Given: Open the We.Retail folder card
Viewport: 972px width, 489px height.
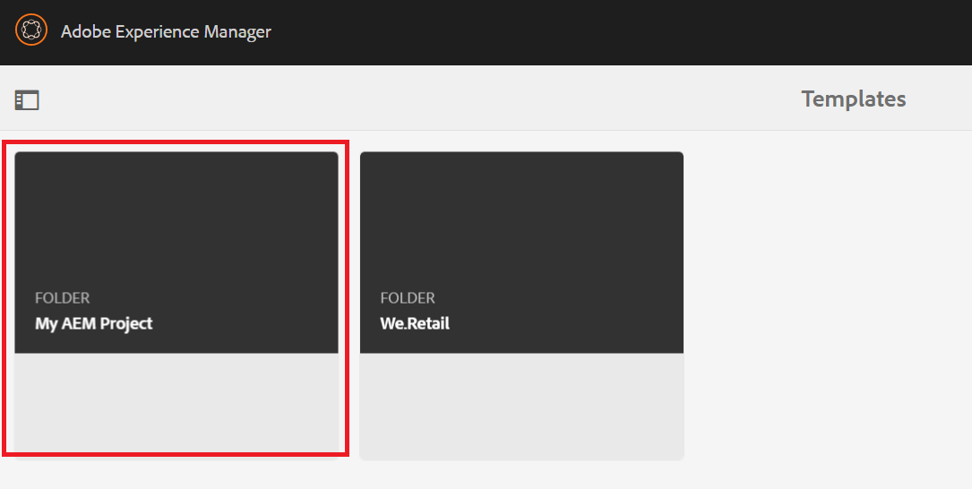Looking at the screenshot, I should pos(521,305).
